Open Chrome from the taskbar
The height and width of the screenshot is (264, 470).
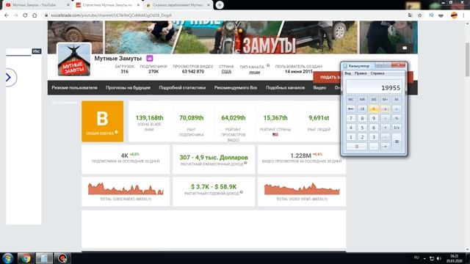[x=26, y=258]
